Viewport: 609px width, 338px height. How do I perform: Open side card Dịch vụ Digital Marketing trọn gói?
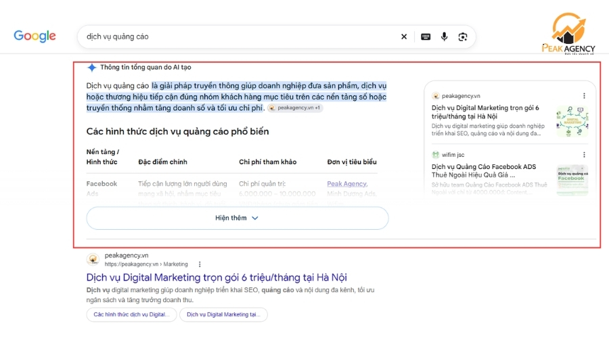click(x=485, y=112)
